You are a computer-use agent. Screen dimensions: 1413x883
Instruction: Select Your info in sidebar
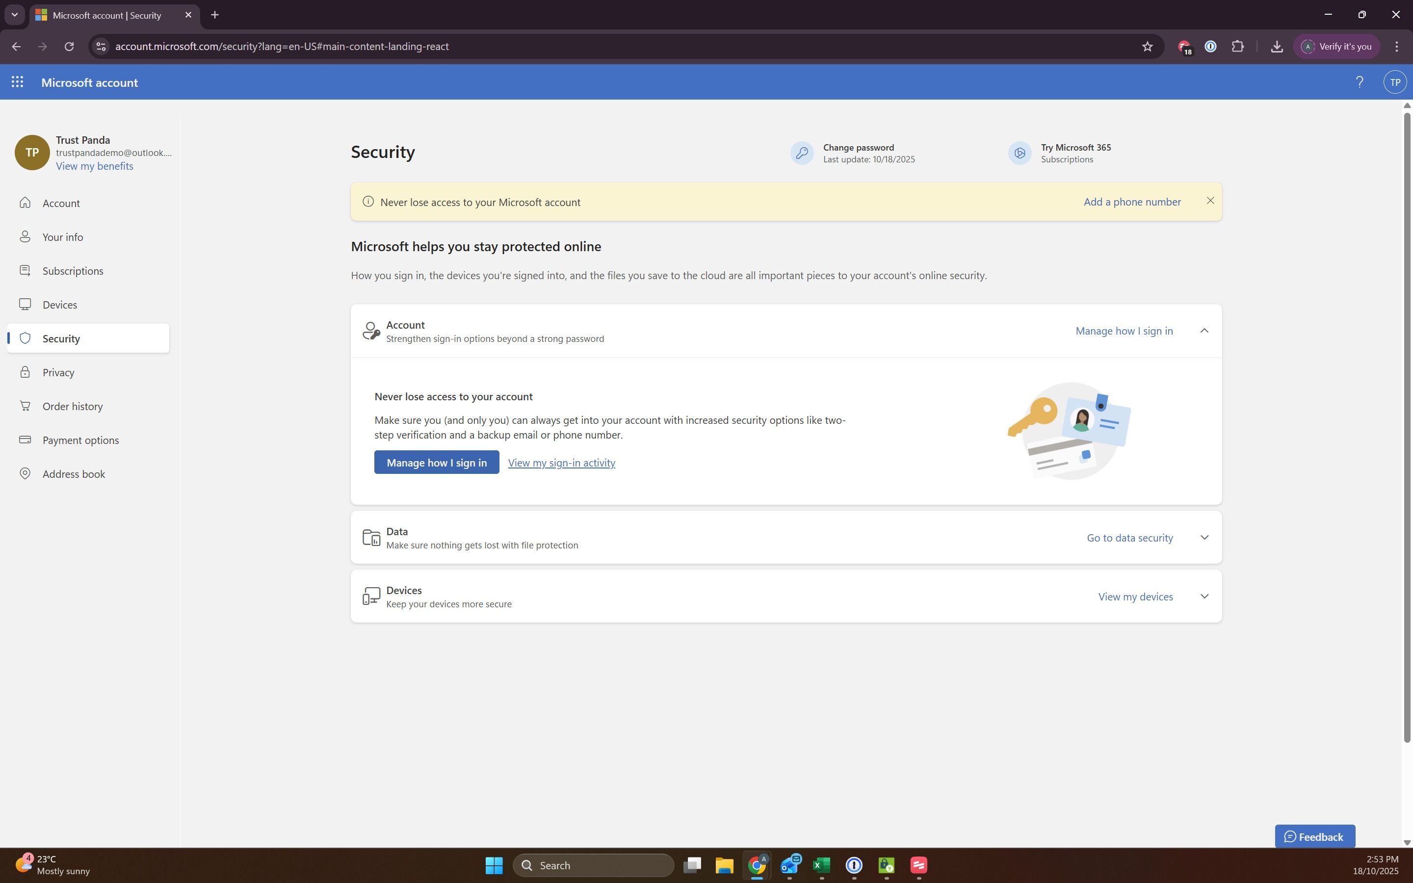click(62, 237)
